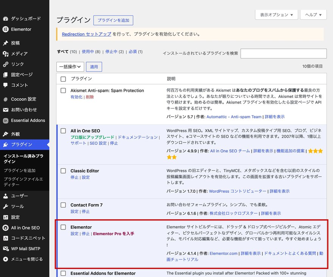The width and height of the screenshot is (333, 277).
Task: Select インストール済みプラグイン submenu item
Action: 23,159
